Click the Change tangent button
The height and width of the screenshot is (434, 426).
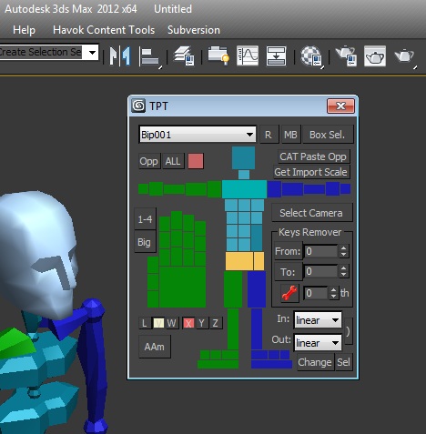click(x=315, y=362)
